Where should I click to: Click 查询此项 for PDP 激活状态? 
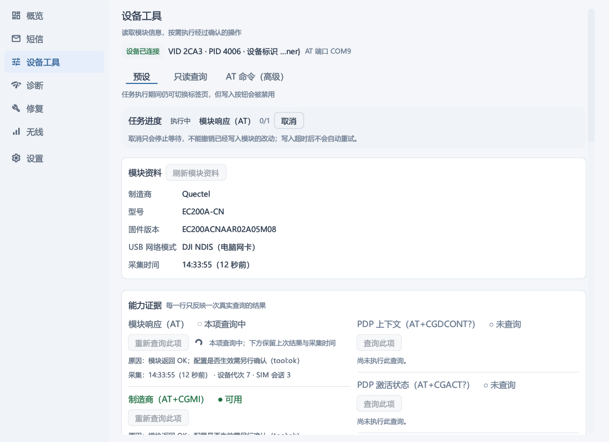[x=379, y=404]
